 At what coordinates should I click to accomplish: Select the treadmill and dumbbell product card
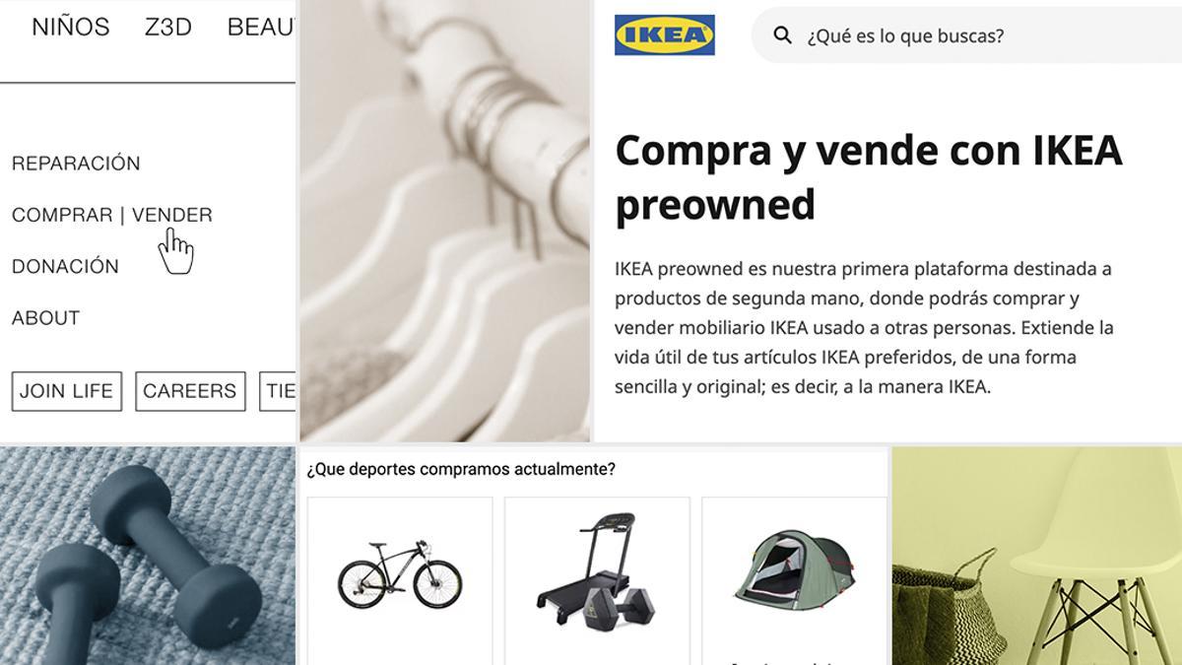point(597,580)
